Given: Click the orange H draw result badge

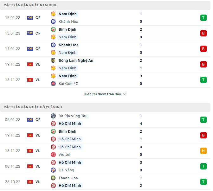Looking at the screenshot, I should [x=203, y=151].
